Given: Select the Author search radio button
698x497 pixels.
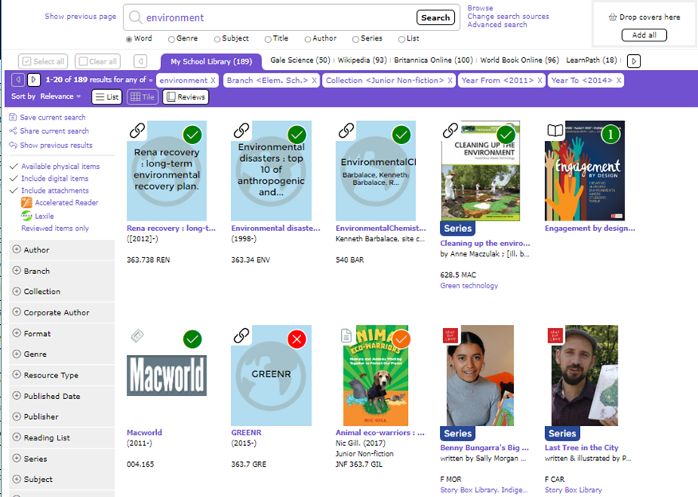Looking at the screenshot, I should pyautogui.click(x=308, y=39).
